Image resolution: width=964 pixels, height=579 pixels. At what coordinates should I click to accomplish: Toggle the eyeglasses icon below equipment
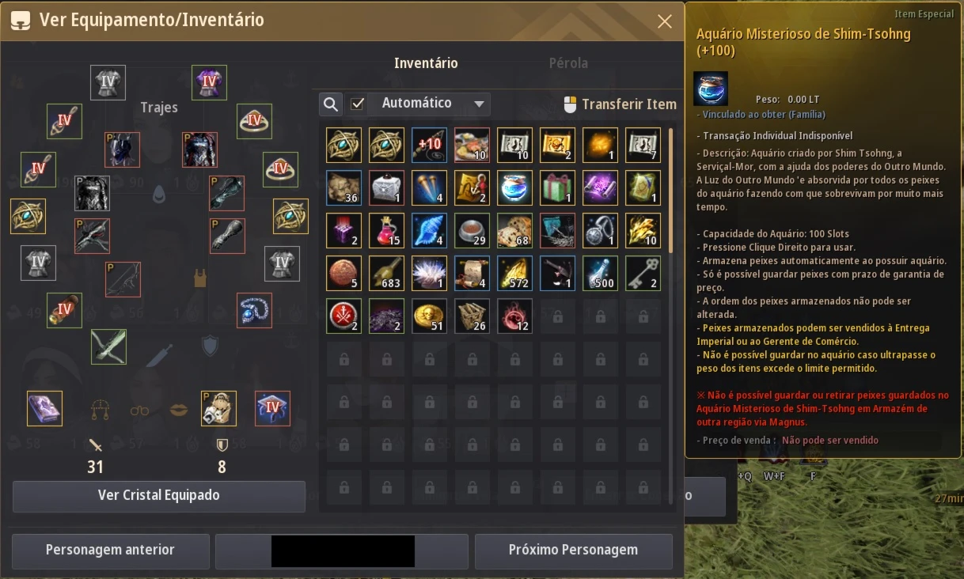(139, 410)
